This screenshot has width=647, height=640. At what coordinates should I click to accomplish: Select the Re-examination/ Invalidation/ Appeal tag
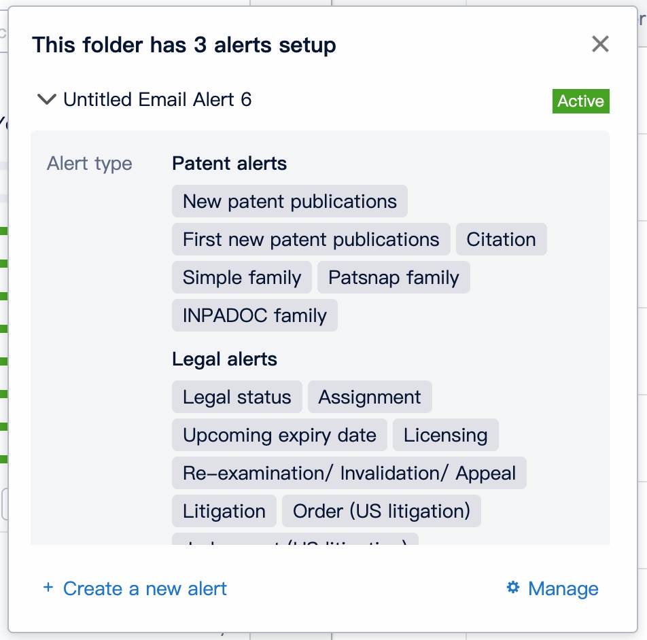(x=349, y=474)
